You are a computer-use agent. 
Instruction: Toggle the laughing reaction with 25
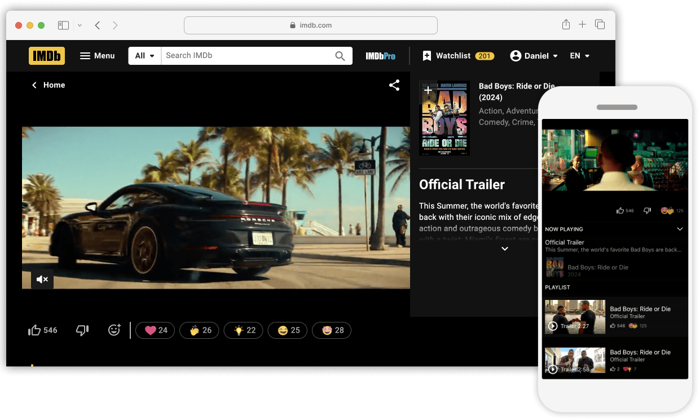[x=288, y=330]
